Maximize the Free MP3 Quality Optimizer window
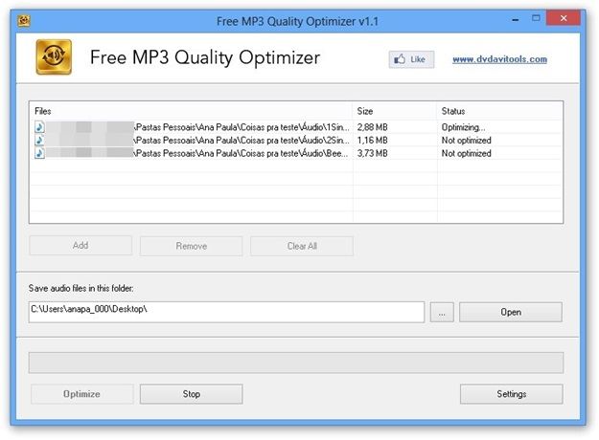The width and height of the screenshot is (599, 440). (536, 18)
